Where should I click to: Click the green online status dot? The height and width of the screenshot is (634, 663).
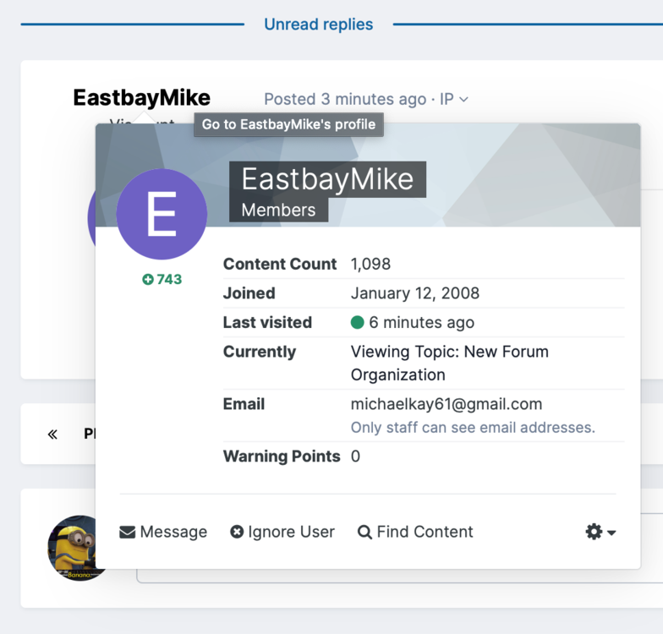[x=357, y=323]
